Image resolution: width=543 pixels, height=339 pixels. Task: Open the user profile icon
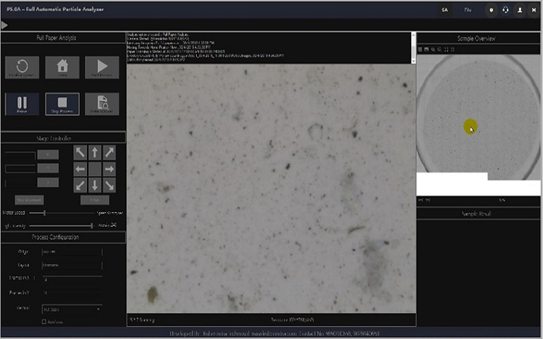click(x=520, y=10)
